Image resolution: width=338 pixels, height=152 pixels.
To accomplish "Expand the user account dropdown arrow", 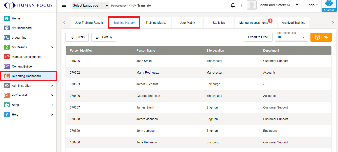I will [x=297, y=5].
